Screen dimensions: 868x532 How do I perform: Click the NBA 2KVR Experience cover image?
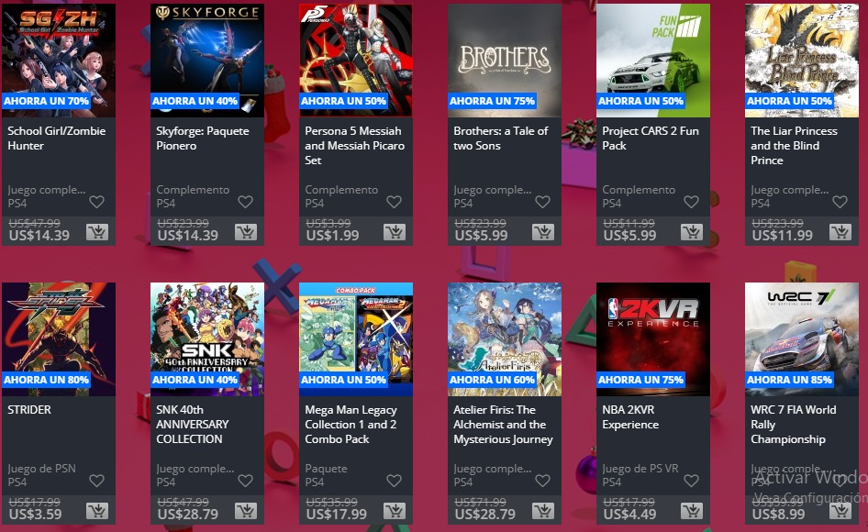(653, 339)
